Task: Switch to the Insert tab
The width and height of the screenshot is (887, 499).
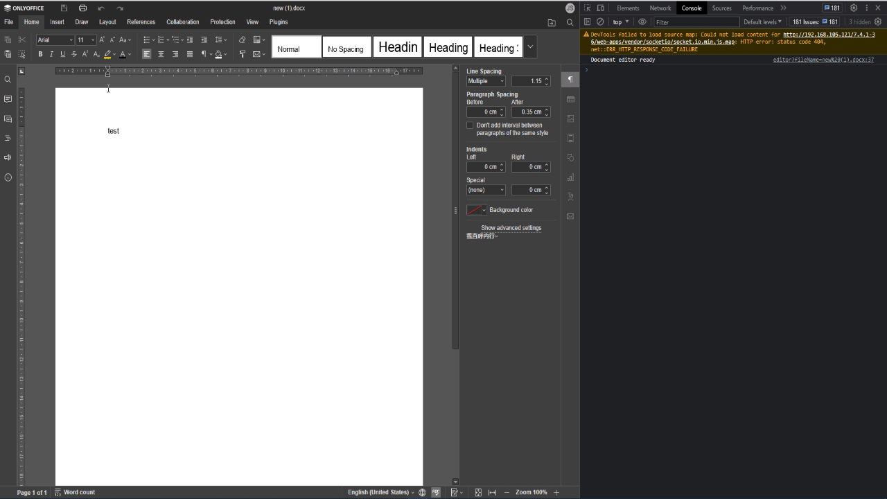Action: pyautogui.click(x=57, y=22)
